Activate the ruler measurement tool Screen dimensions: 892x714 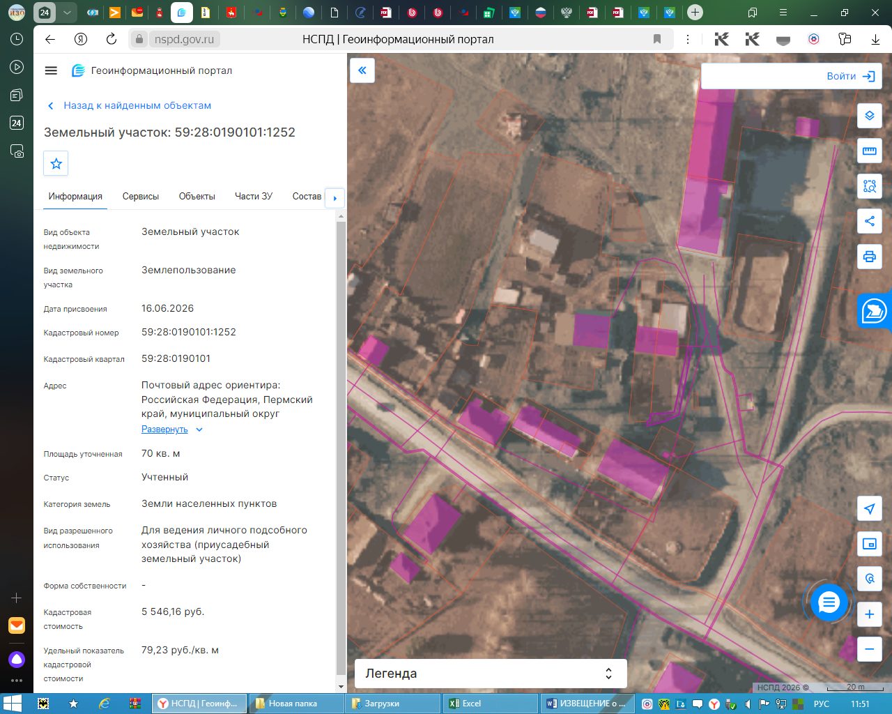pos(870,151)
